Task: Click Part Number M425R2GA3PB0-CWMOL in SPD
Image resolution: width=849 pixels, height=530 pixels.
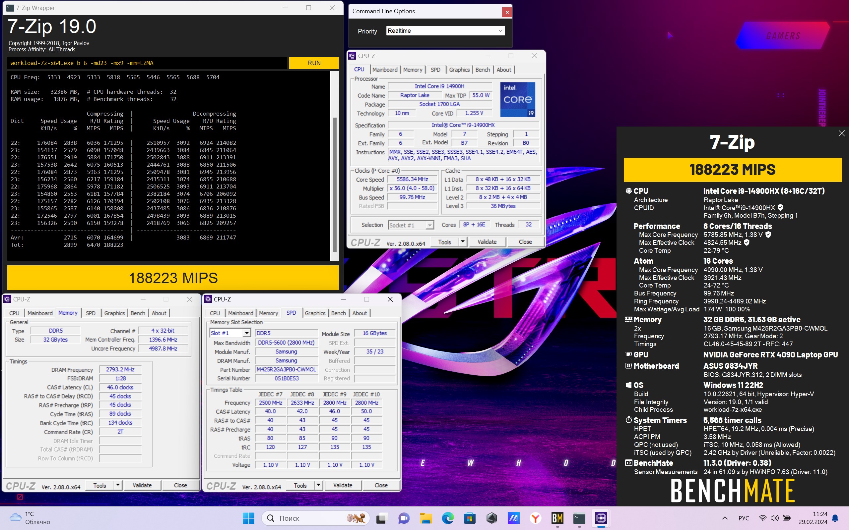Action: coord(286,369)
